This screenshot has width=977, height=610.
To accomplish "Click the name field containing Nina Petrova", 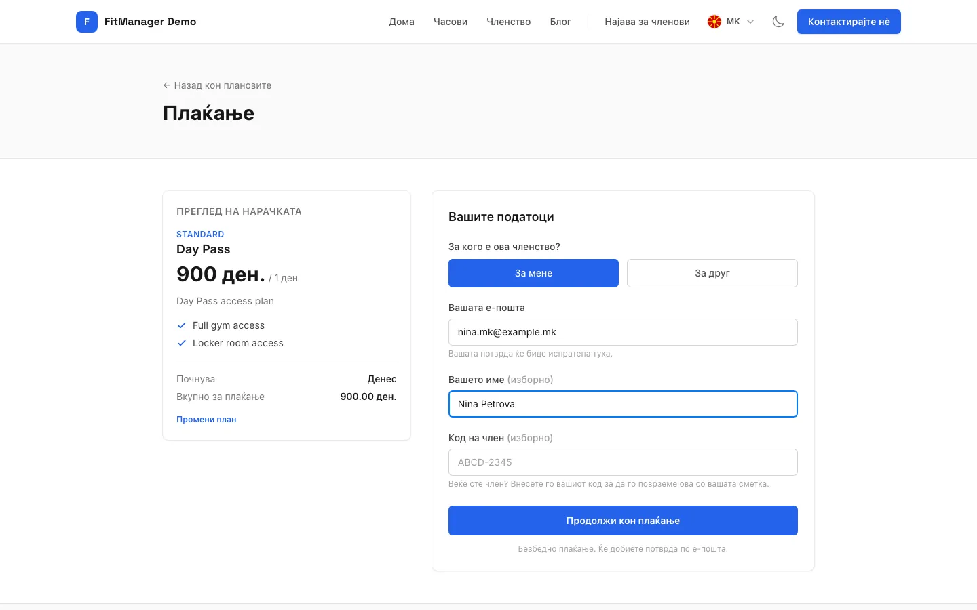I will (623, 404).
